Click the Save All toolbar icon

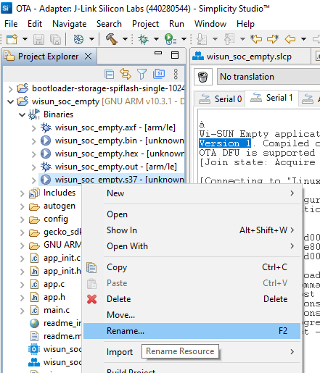[55, 39]
